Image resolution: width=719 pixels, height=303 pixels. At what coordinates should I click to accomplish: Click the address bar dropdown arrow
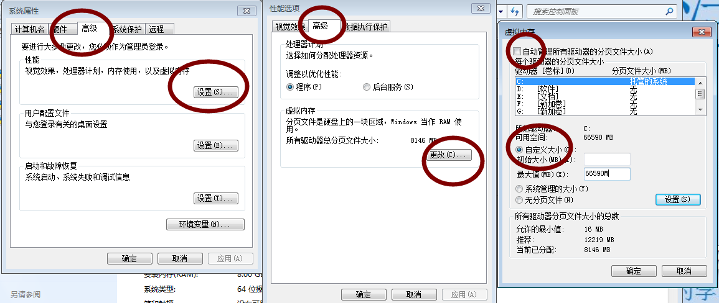(501, 11)
